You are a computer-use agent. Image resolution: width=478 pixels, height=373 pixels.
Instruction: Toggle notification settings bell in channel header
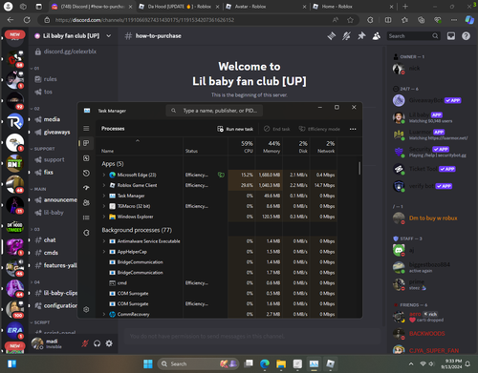tap(346, 36)
